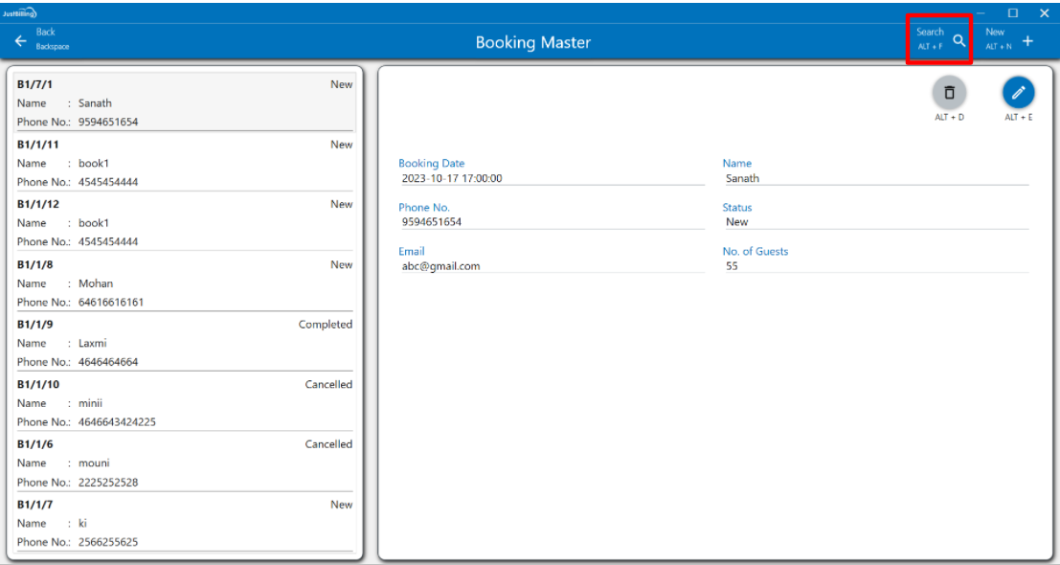Click the New plus icon
The width and height of the screenshot is (1060, 565).
[x=1027, y=40]
